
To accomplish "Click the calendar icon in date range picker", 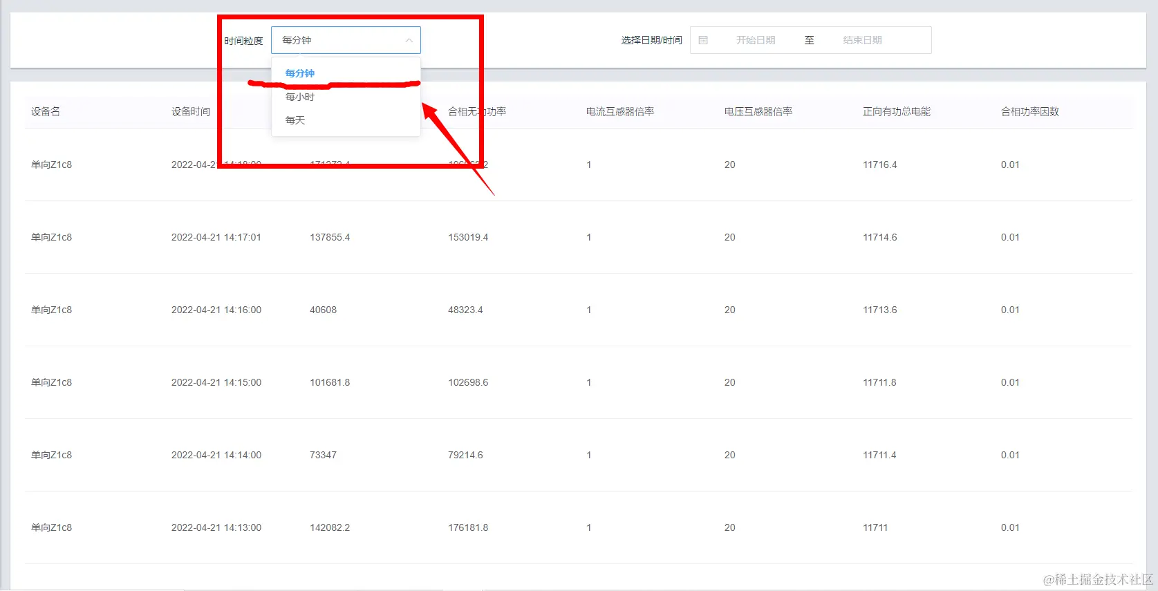I will 703,40.
